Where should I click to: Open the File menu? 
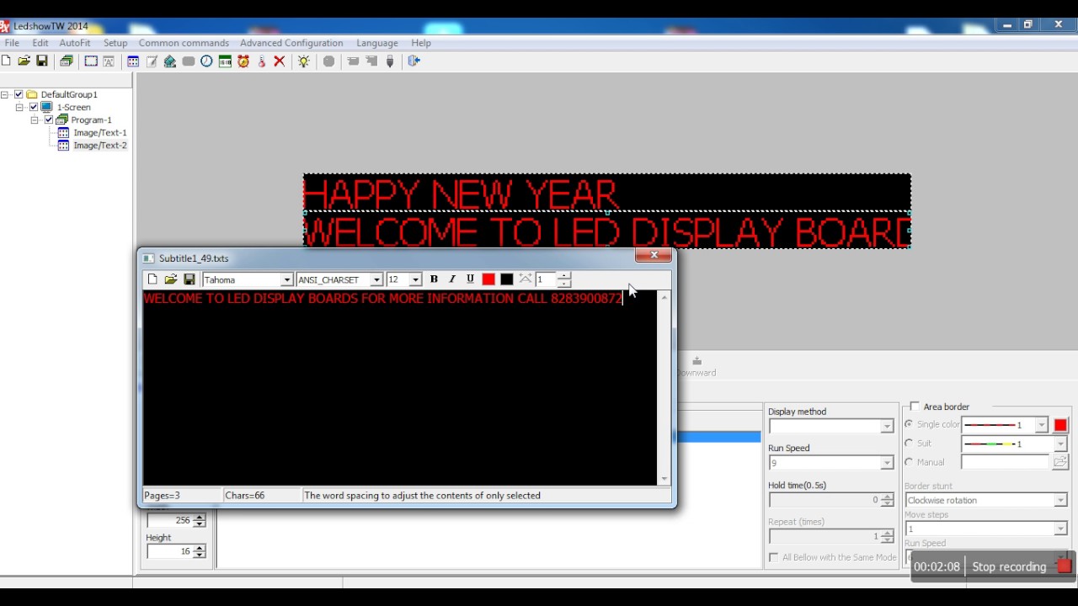click(x=12, y=43)
